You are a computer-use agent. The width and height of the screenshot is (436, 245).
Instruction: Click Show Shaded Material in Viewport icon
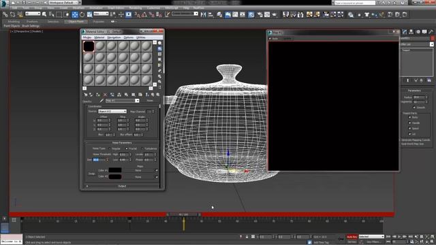[x=140, y=95]
